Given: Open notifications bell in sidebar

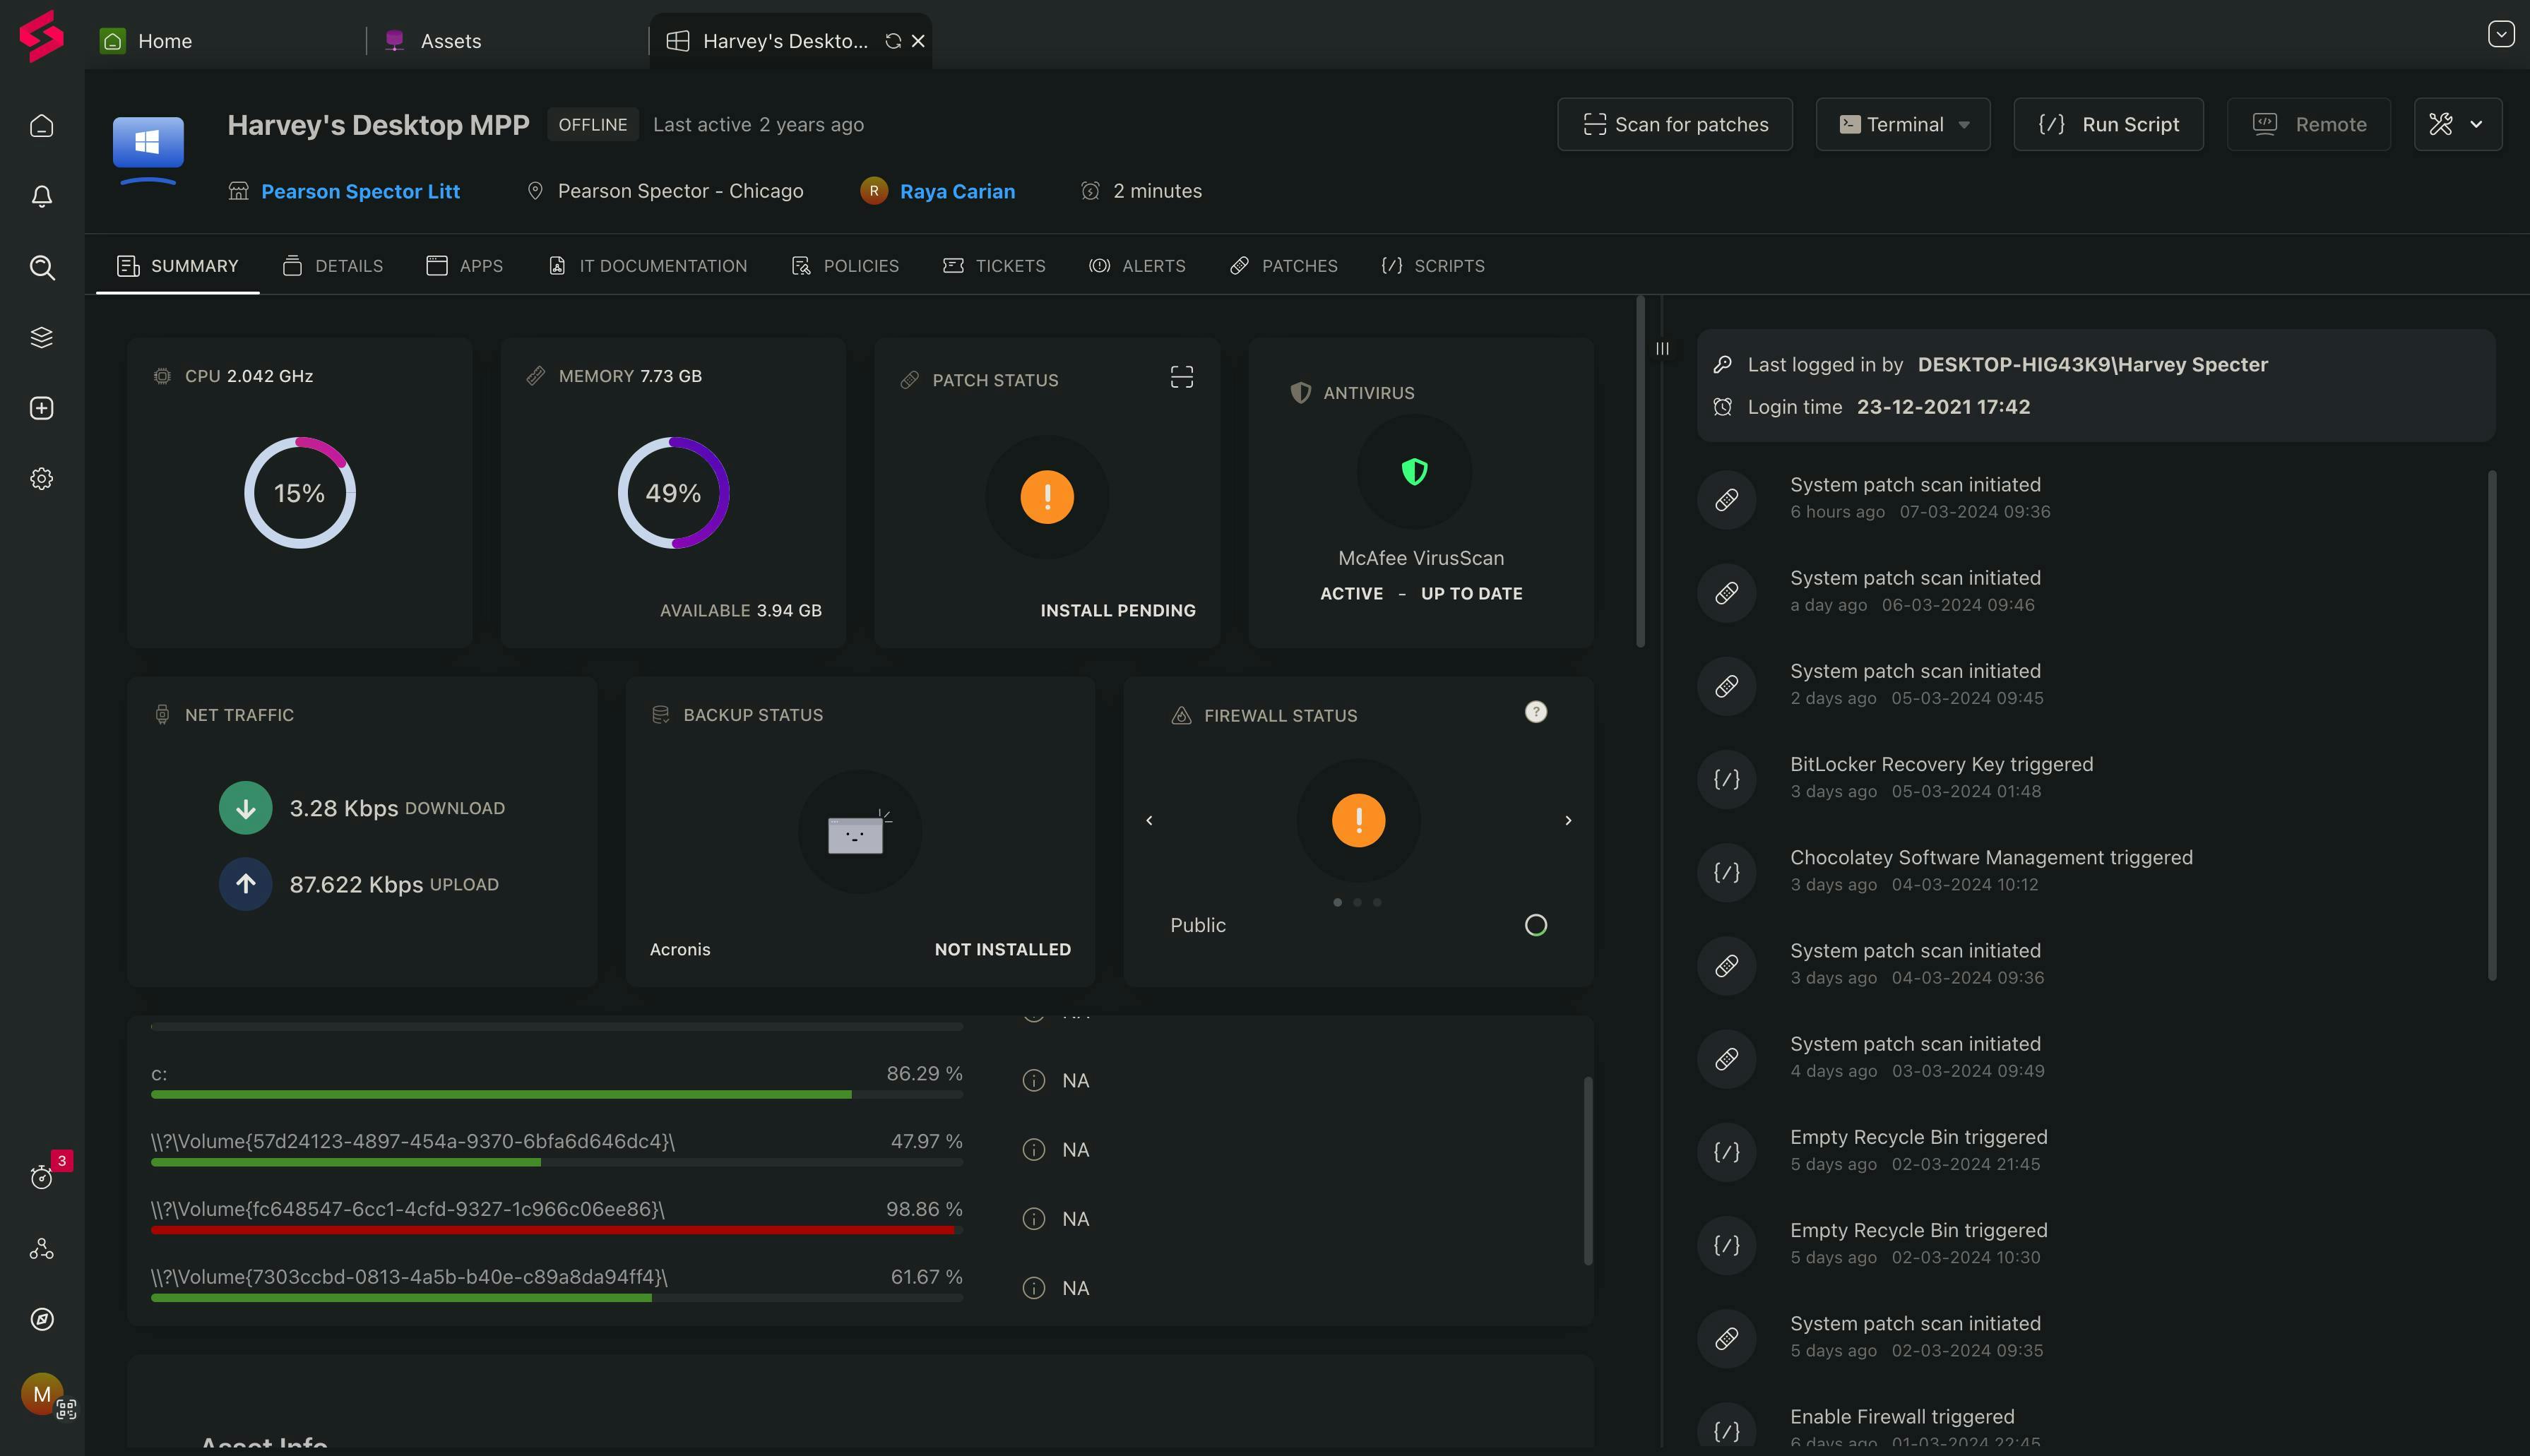Looking at the screenshot, I should tap(41, 196).
